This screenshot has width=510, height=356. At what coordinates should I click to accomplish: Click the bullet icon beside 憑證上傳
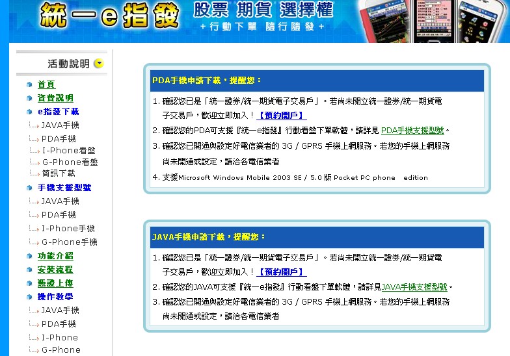coord(29,283)
